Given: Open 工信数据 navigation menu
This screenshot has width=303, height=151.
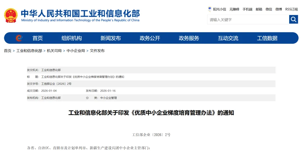Looking at the screenshot, I should (267, 38).
